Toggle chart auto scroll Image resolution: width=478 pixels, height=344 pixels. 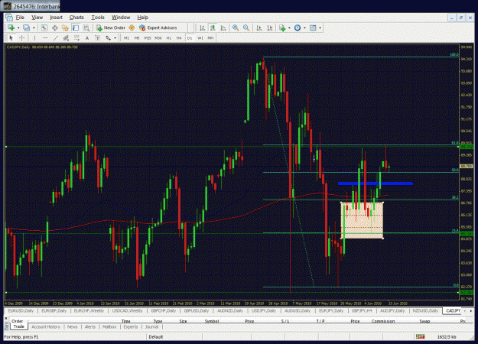(259, 28)
